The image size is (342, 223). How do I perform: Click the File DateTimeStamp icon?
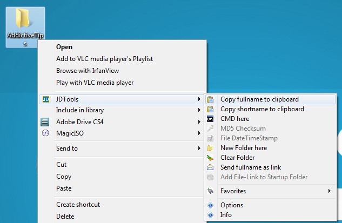pyautogui.click(x=210, y=138)
